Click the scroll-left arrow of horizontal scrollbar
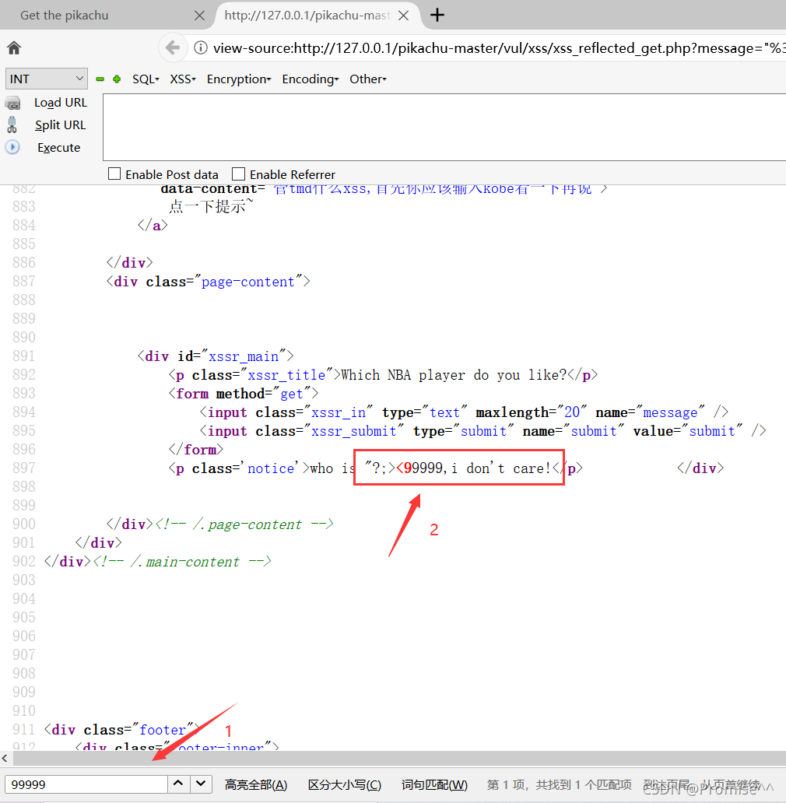The width and height of the screenshot is (786, 803). point(5,758)
